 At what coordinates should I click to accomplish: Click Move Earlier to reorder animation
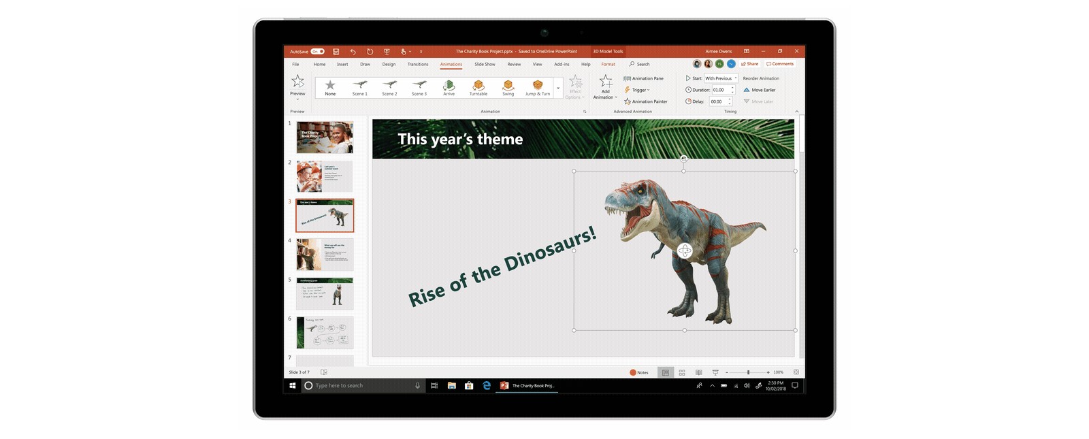pyautogui.click(x=760, y=90)
